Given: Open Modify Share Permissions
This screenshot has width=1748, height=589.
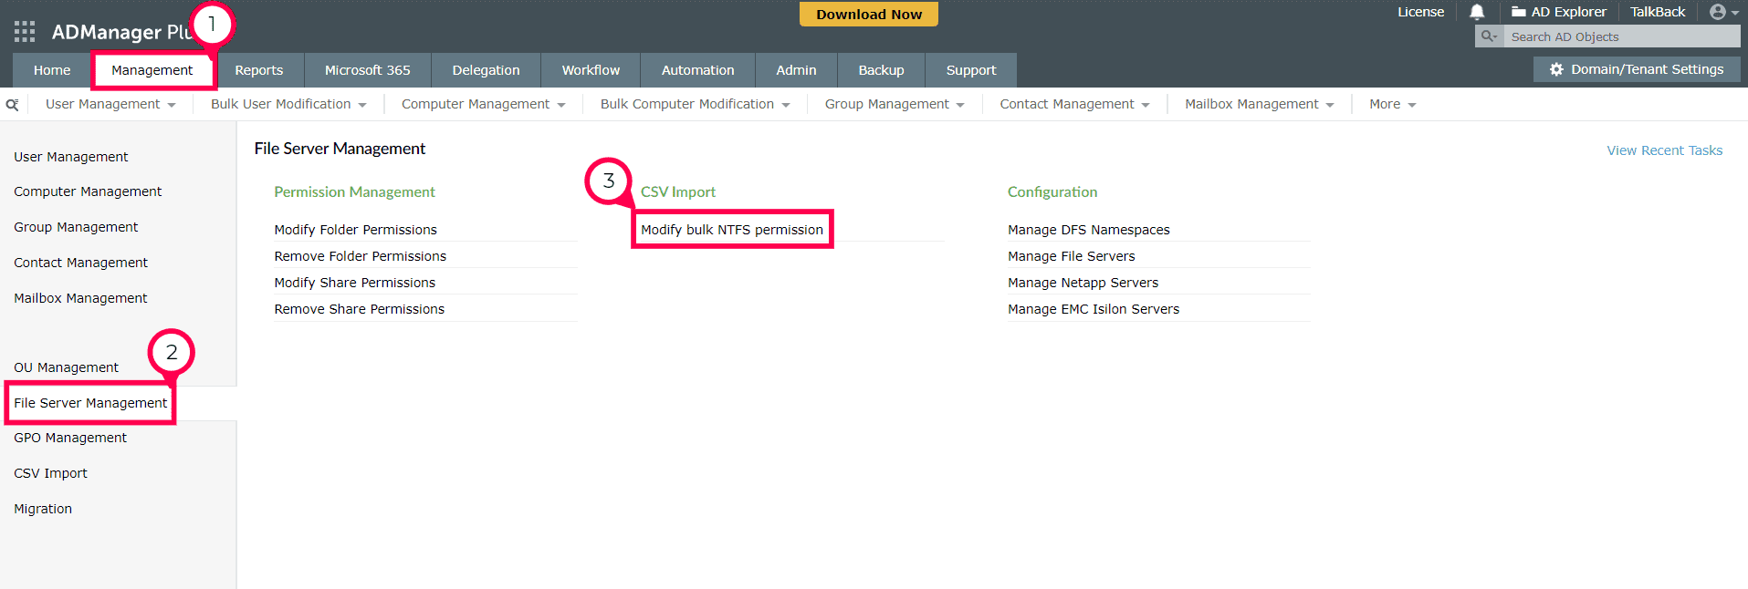Looking at the screenshot, I should (355, 283).
